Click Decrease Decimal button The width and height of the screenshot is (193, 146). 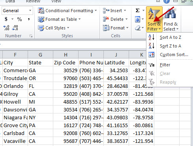pos(15,28)
